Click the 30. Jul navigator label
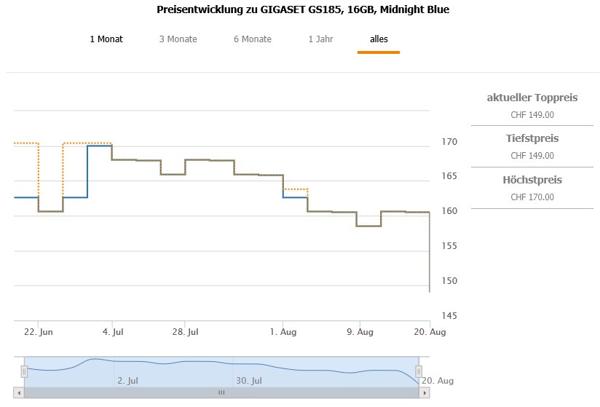Viewport: 600px width, 407px height. tap(248, 380)
